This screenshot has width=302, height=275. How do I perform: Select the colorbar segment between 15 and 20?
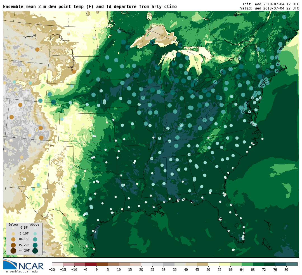136,264
